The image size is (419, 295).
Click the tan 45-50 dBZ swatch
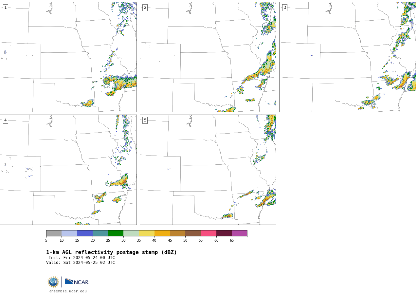click(177, 233)
